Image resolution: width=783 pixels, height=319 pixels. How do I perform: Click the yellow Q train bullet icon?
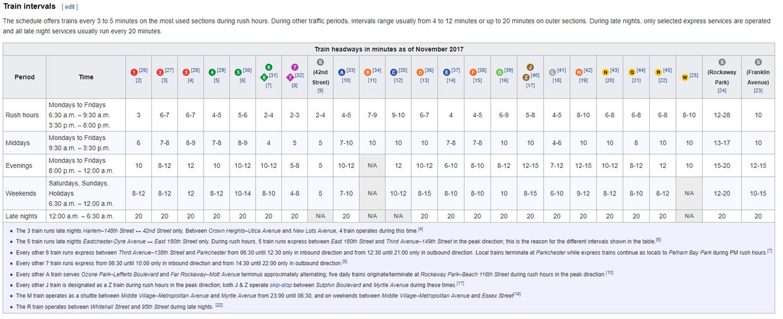pos(631,72)
